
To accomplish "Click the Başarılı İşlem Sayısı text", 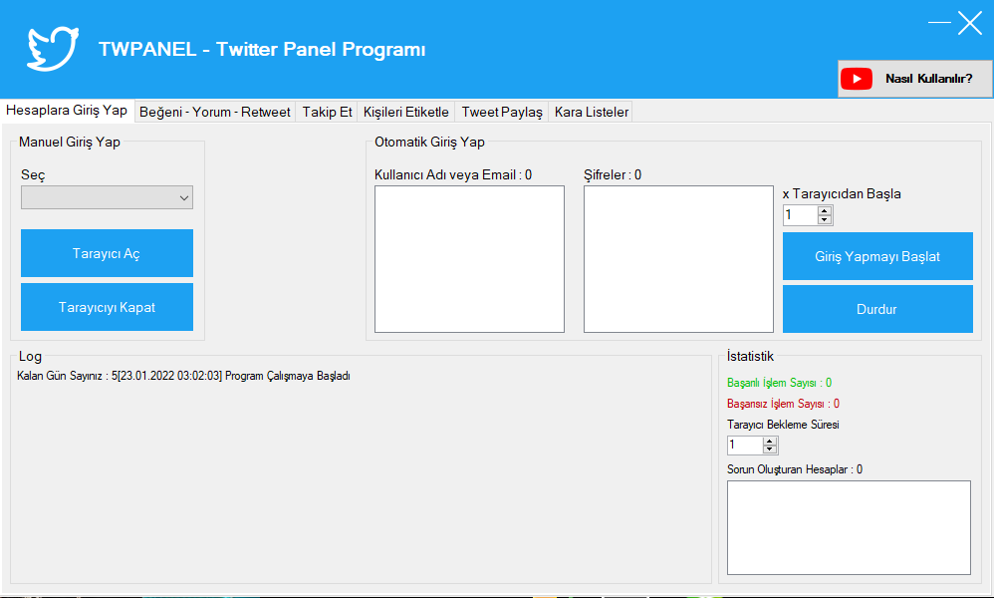I will (x=779, y=383).
